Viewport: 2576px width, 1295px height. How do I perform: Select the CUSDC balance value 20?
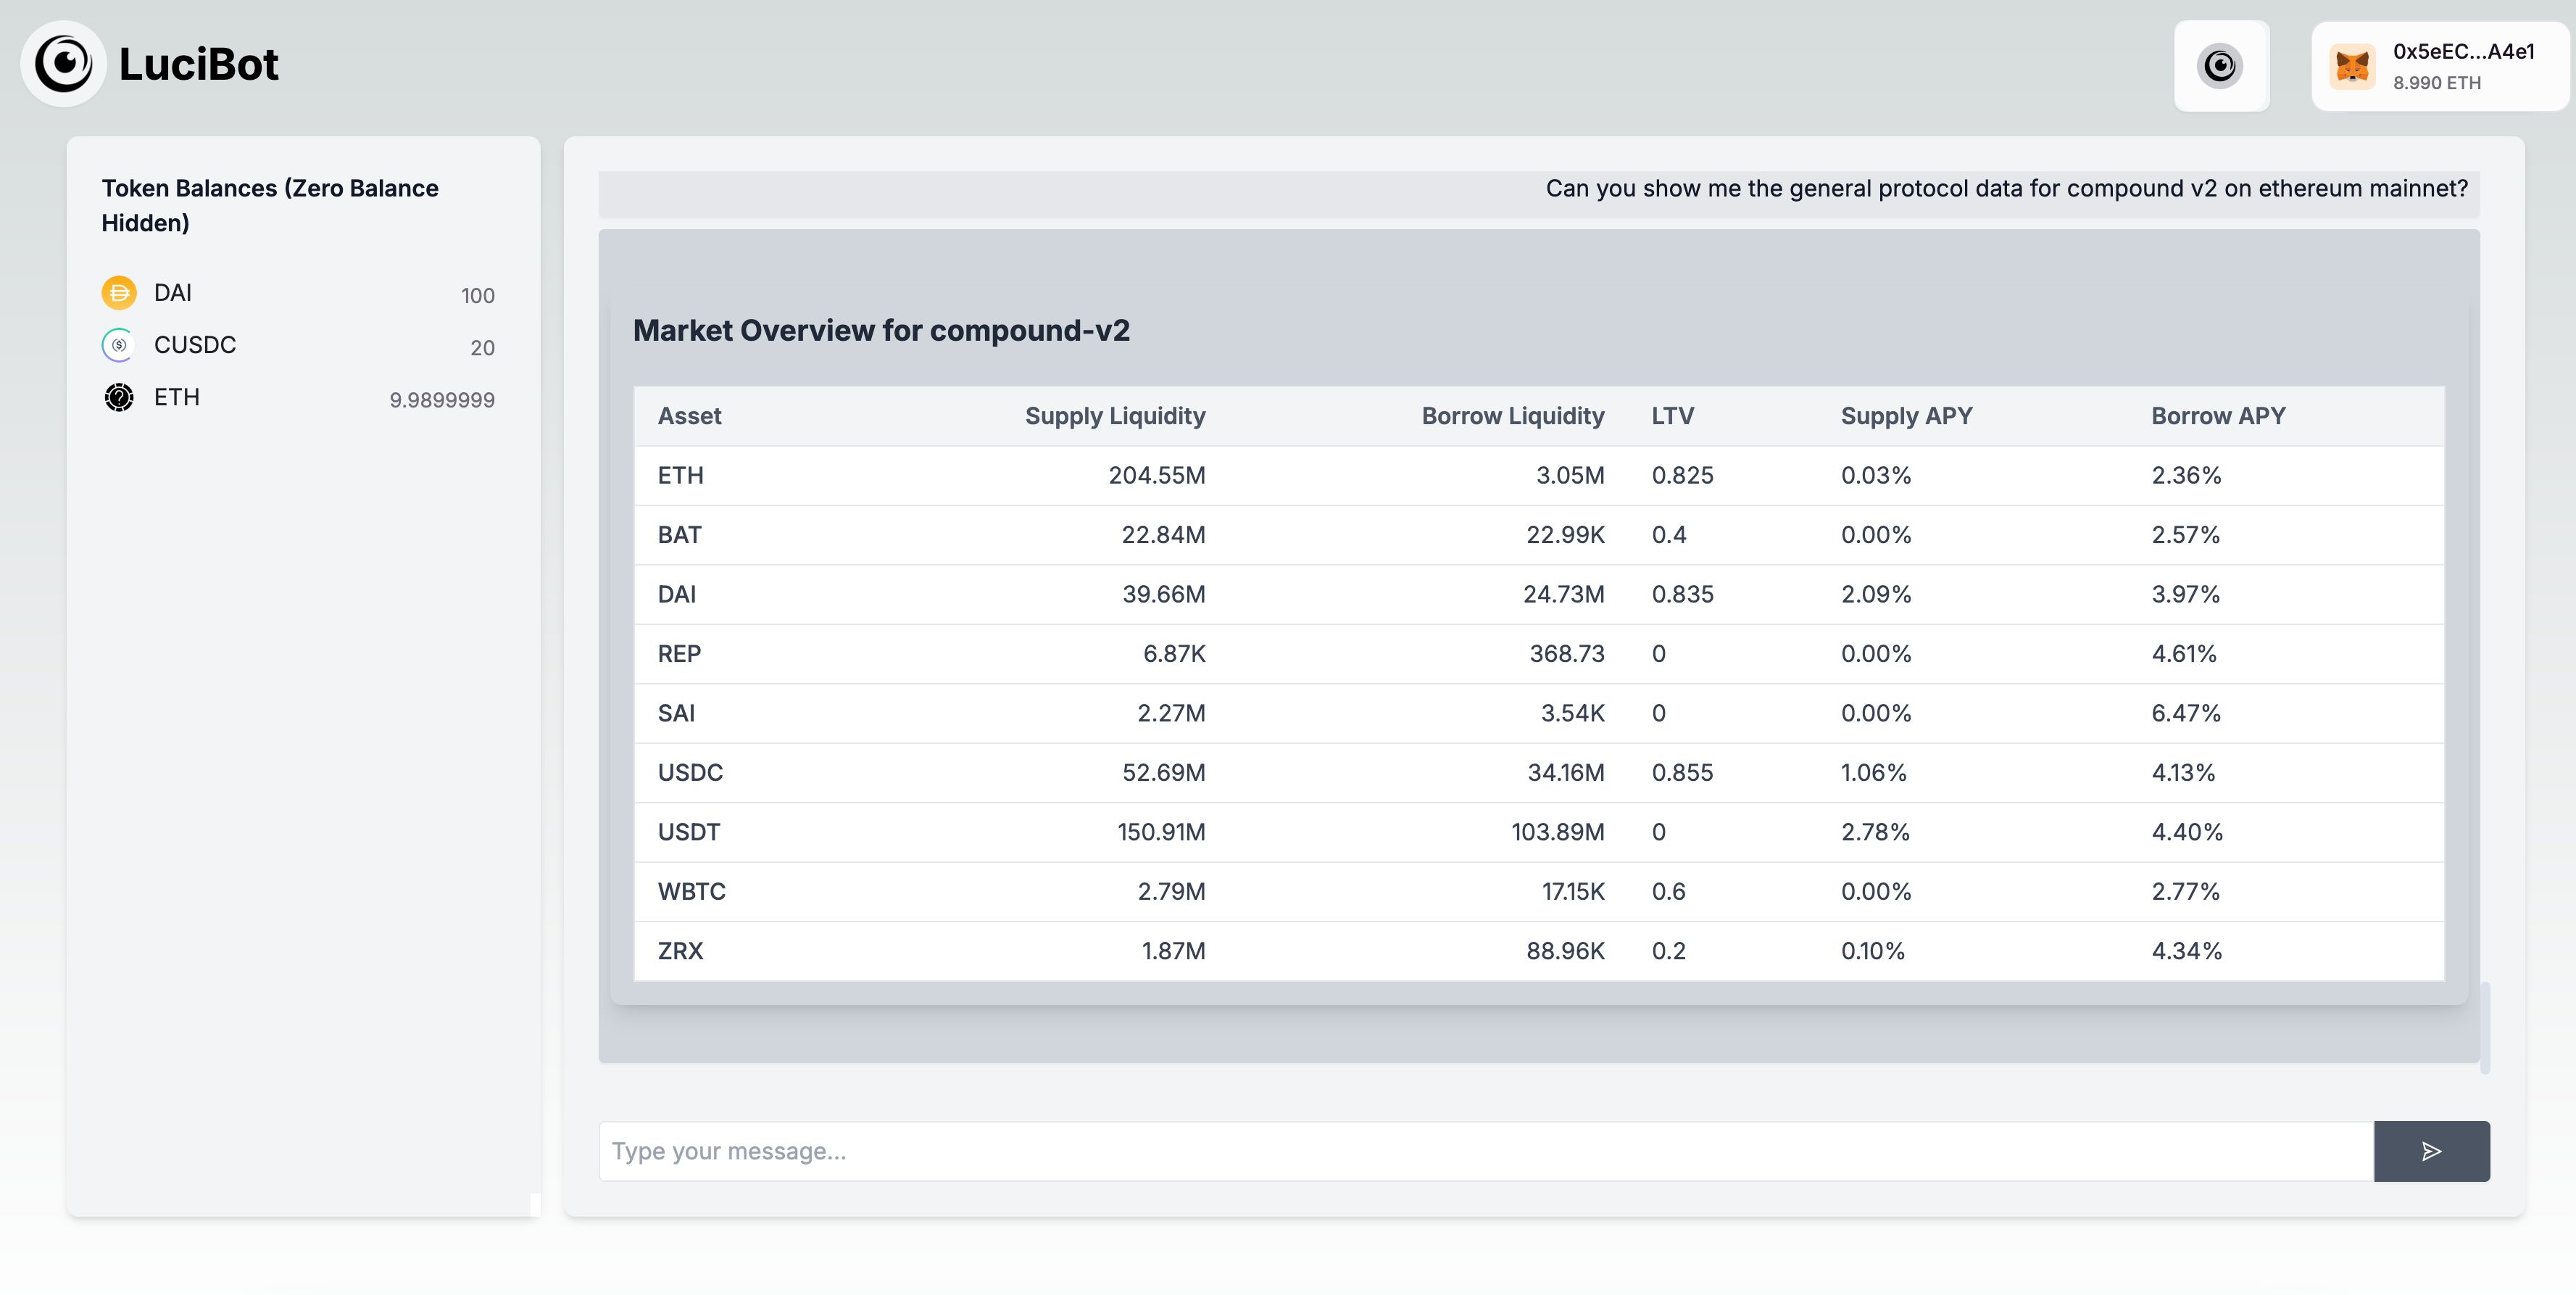[x=482, y=348]
